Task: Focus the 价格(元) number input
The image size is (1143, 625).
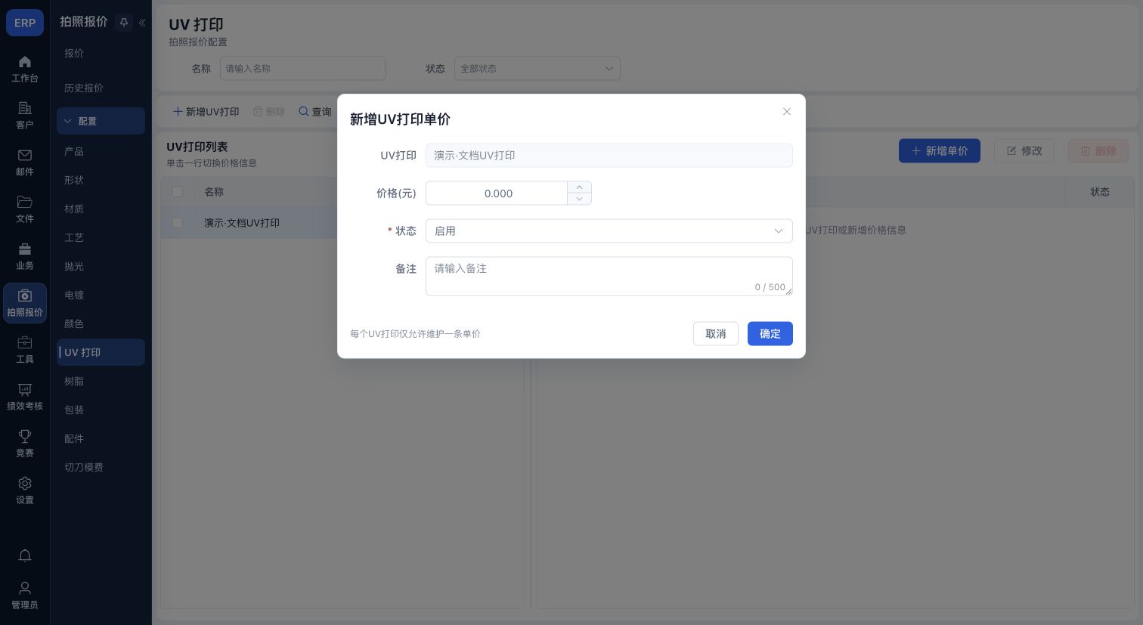Action: pos(497,193)
